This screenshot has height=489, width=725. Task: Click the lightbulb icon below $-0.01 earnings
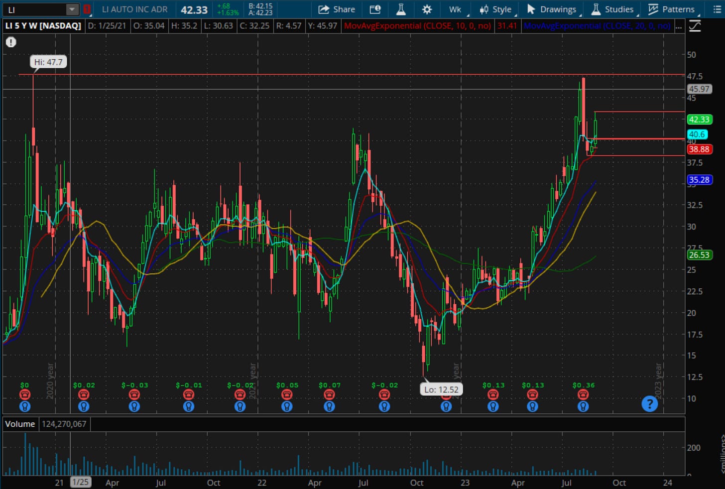[188, 406]
